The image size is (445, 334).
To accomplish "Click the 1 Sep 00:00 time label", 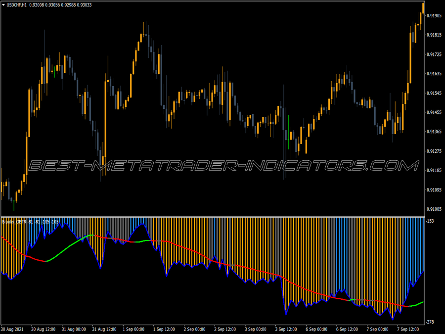I will 133,330.
